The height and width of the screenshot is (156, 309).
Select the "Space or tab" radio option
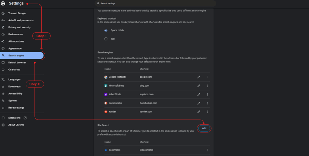106,30
